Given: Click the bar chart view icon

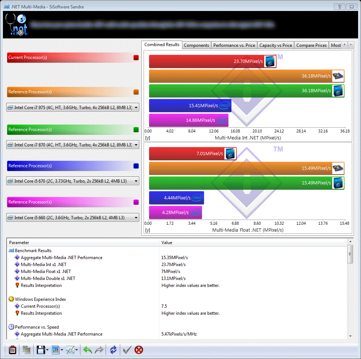Looking at the screenshot, I should pyautogui.click(x=56, y=350).
